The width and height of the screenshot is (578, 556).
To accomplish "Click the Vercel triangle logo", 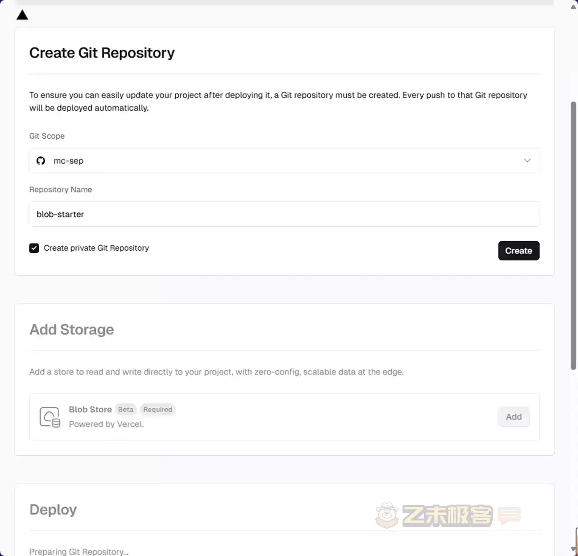I will (x=22, y=15).
